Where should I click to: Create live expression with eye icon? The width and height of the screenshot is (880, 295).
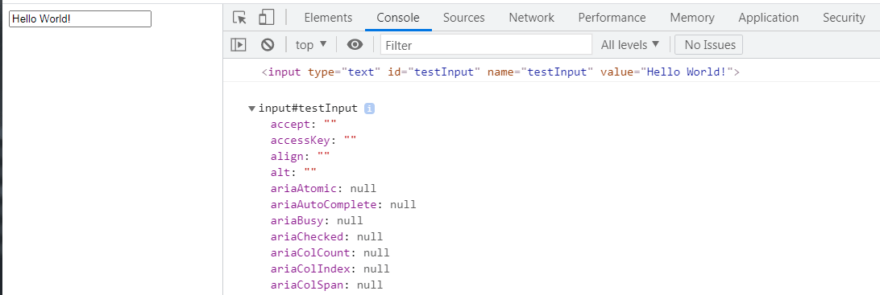tap(355, 45)
